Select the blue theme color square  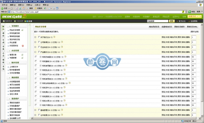click(x=27, y=21)
